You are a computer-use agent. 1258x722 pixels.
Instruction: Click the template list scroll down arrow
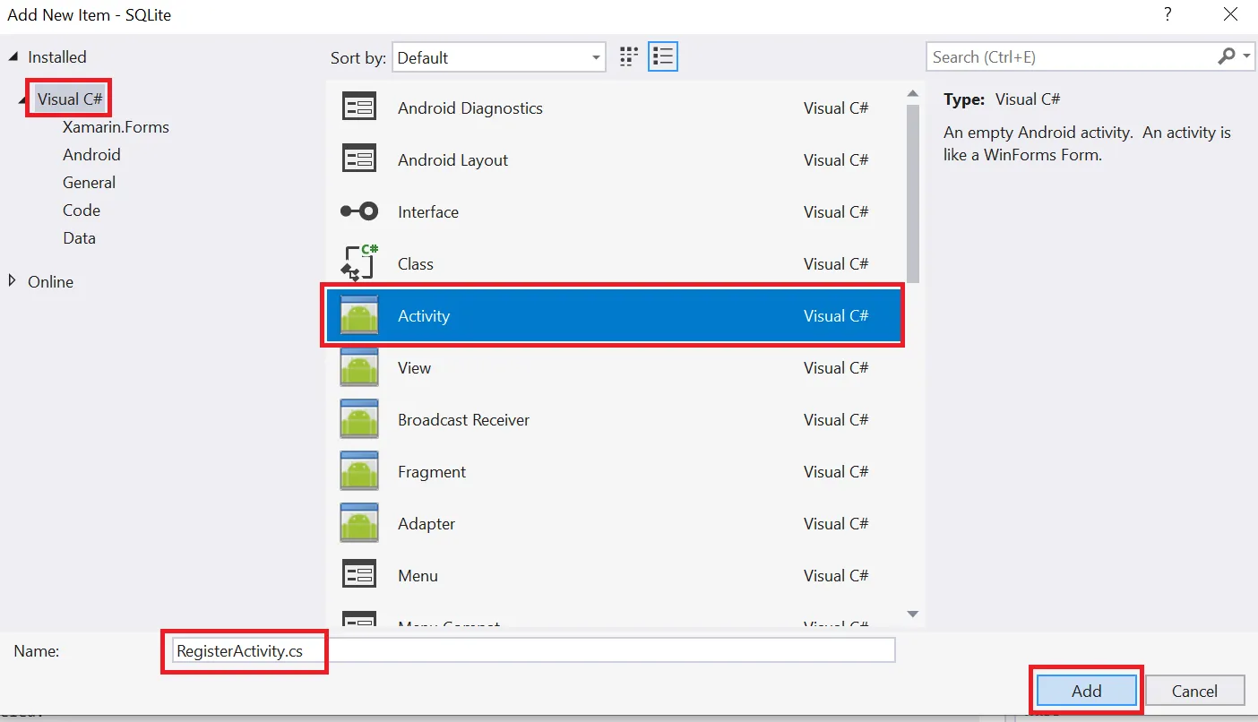[x=913, y=614]
